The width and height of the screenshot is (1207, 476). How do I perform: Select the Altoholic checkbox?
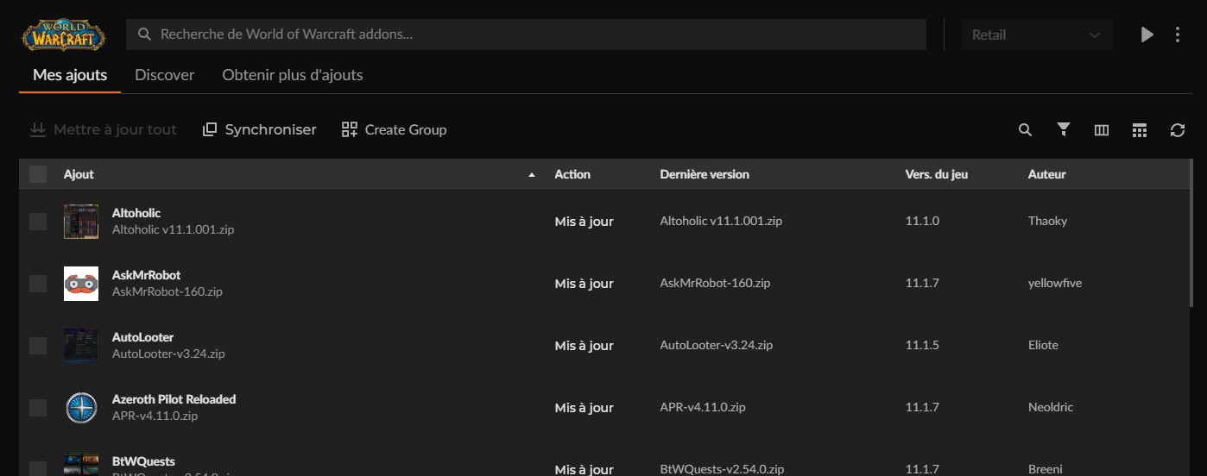pyautogui.click(x=38, y=222)
